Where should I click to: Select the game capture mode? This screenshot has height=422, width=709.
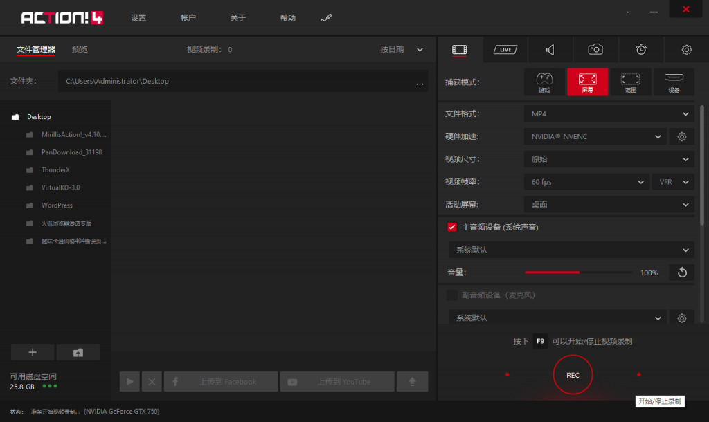545,82
